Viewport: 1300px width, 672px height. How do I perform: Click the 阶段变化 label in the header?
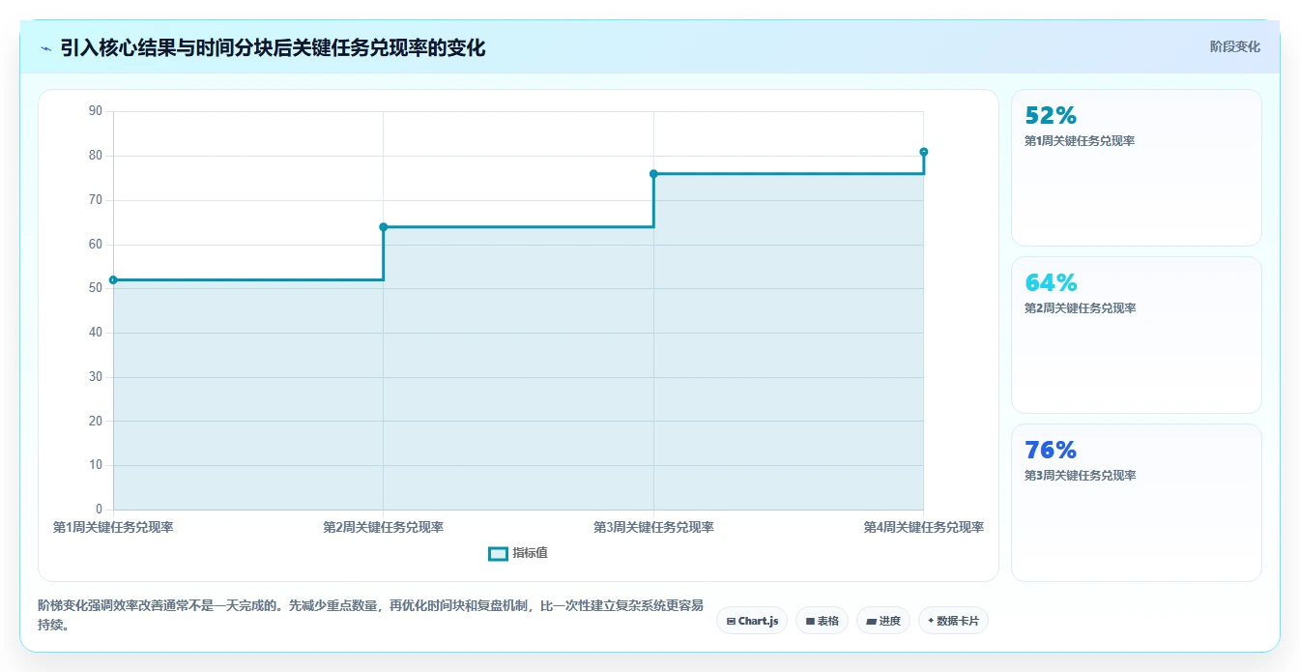click(x=1234, y=46)
